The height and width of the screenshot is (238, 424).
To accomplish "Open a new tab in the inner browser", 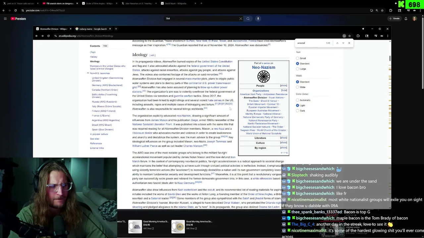I will pyautogui.click(x=116, y=29).
